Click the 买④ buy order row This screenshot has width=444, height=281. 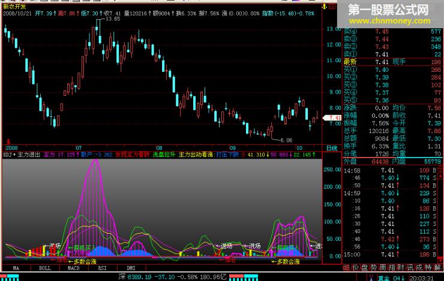(392, 92)
